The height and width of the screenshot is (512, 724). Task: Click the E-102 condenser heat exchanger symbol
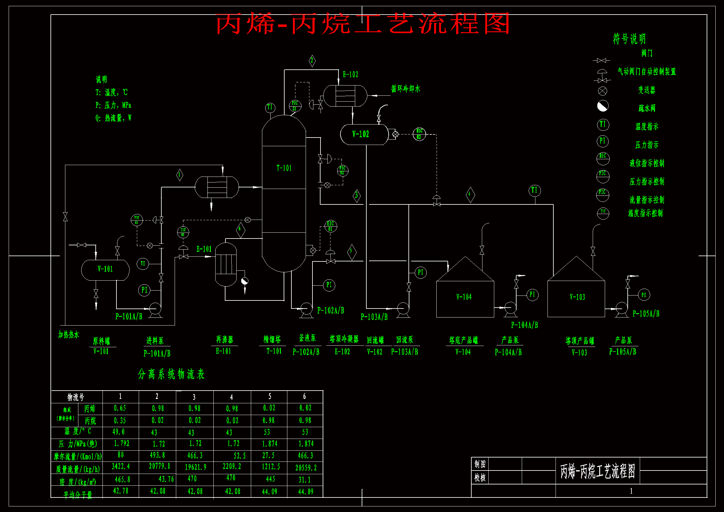point(345,96)
